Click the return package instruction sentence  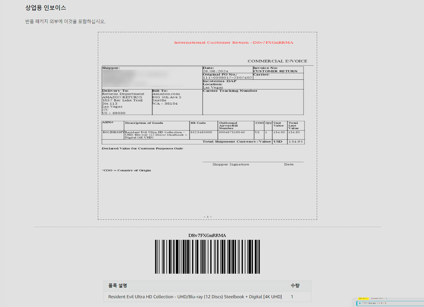[x=65, y=22]
